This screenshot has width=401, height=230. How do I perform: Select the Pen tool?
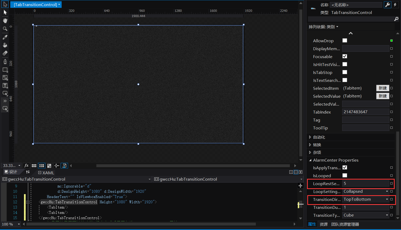coord(5,62)
